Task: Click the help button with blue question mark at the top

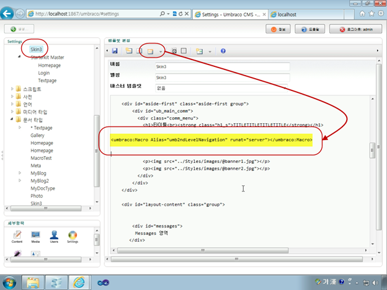Action: pyautogui.click(x=309, y=29)
